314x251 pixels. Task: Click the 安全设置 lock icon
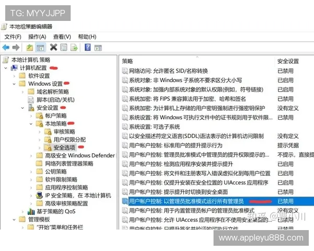(31, 108)
